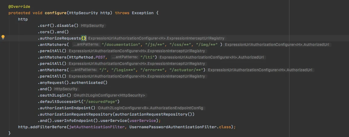Place cursor on .authorizeRequests() call
Viewport: 349px width, 137px height.
62,38
